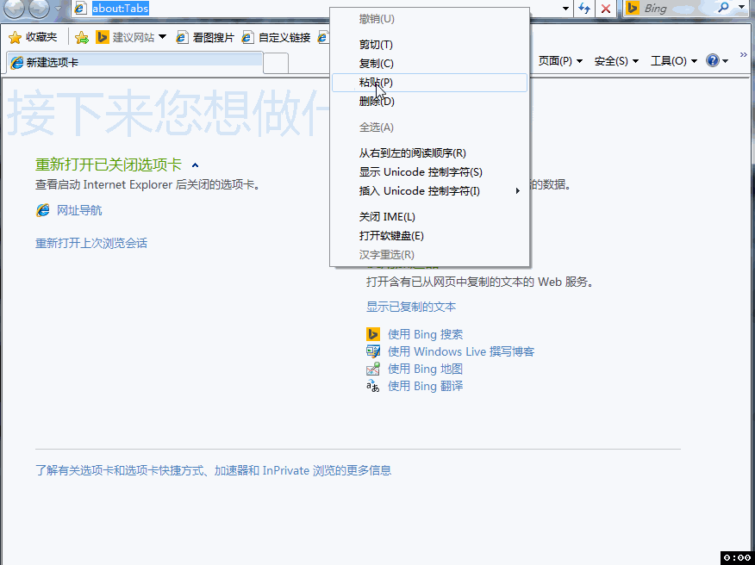
Task: Open 收藏夹 with the star icon
Action: (16, 38)
